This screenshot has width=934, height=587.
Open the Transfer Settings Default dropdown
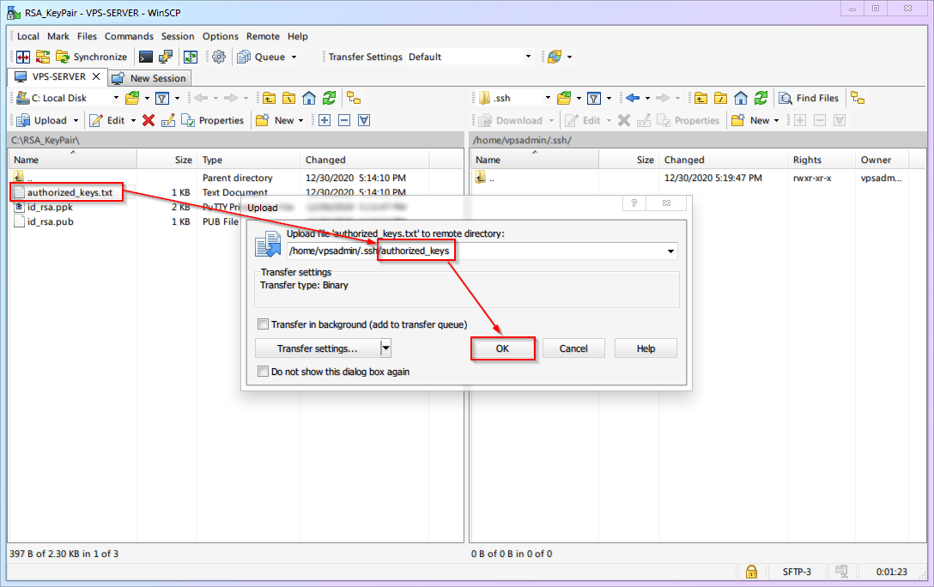[x=527, y=57]
